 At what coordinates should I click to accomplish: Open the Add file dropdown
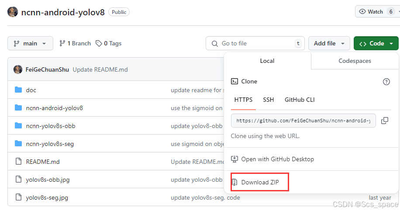329,43
